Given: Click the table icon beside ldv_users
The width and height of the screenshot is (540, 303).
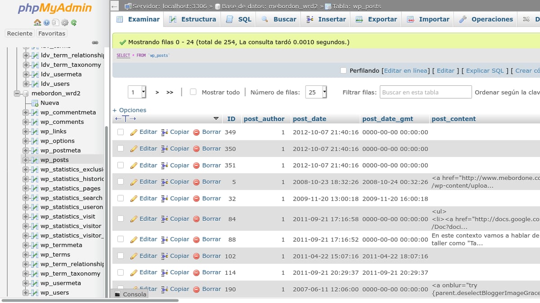Looking at the screenshot, I should [35, 84].
